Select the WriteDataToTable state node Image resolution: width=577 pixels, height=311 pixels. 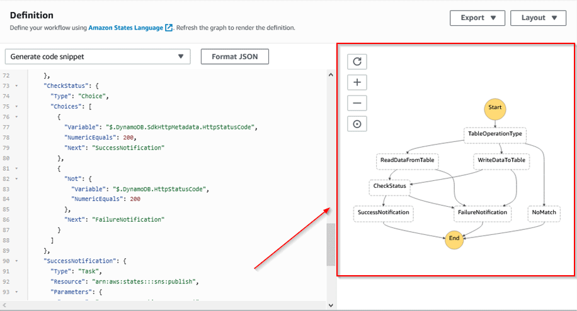coord(501,160)
